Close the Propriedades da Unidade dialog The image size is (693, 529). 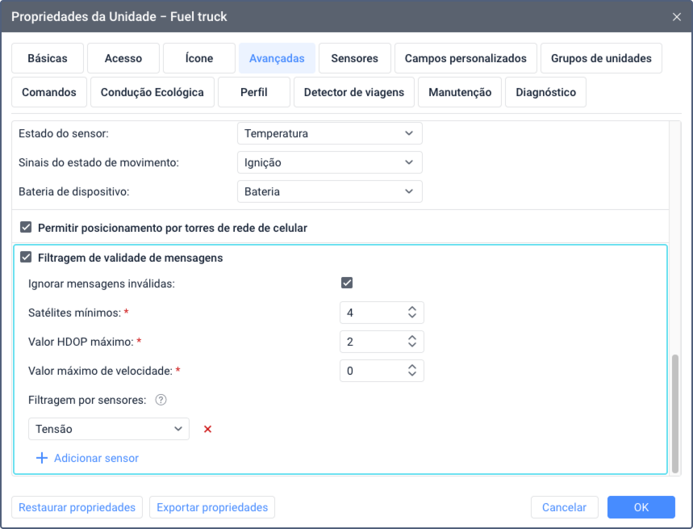[x=677, y=17]
